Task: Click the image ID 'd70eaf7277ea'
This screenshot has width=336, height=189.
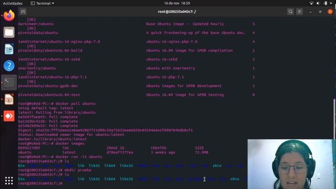Action: coord(120,153)
